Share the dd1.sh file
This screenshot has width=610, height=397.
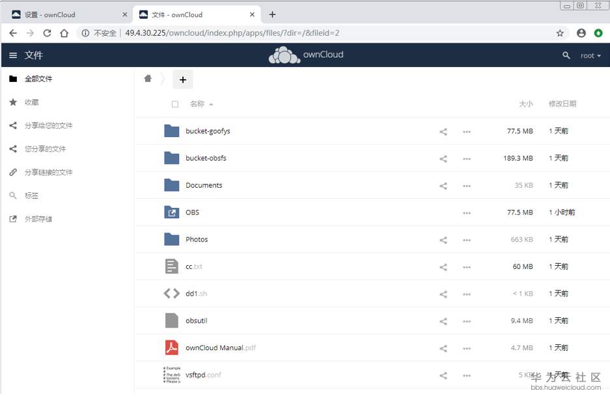click(443, 294)
